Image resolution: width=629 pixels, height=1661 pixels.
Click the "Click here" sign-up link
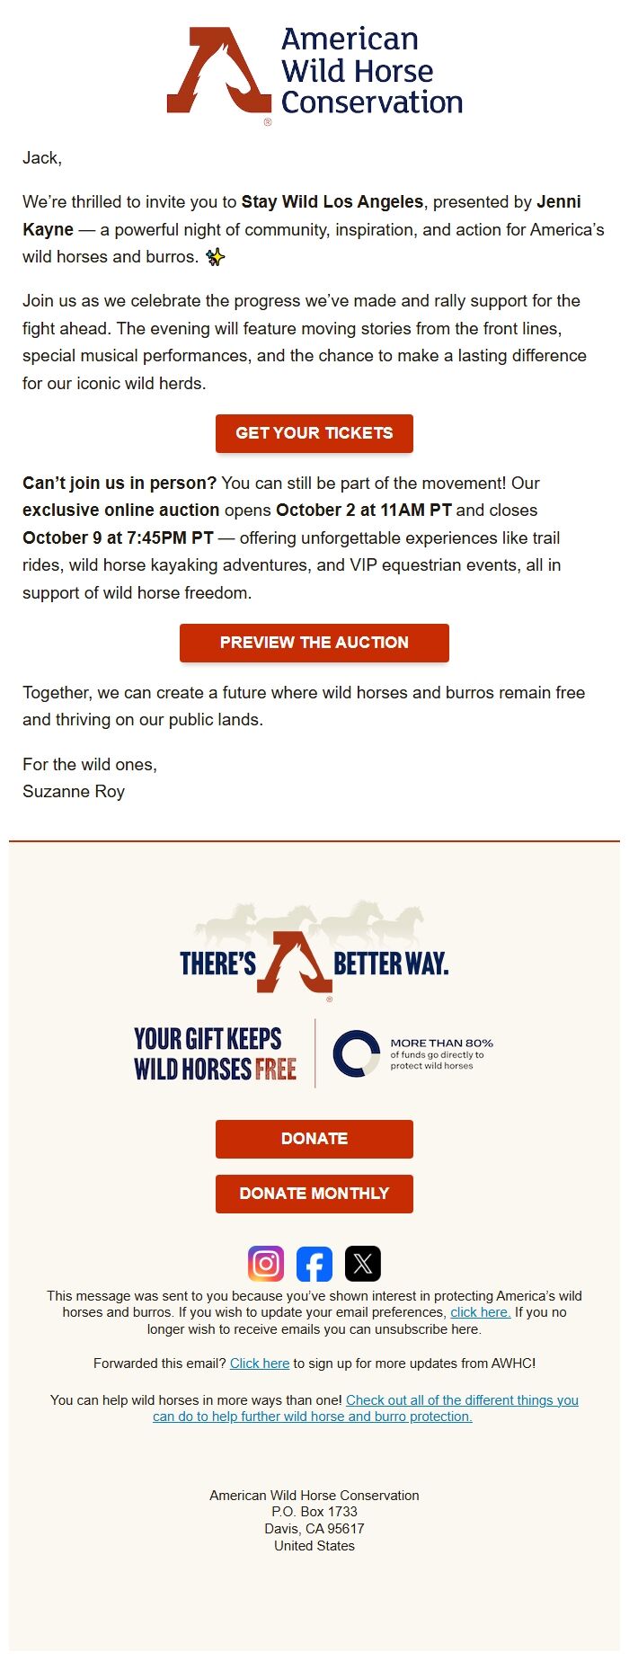tap(260, 1363)
